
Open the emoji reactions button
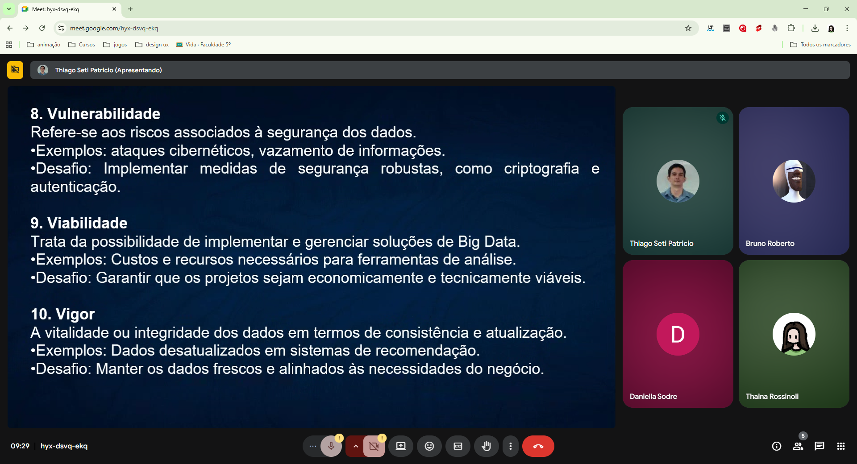[429, 446]
